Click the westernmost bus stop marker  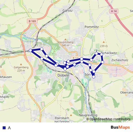[30, 50]
